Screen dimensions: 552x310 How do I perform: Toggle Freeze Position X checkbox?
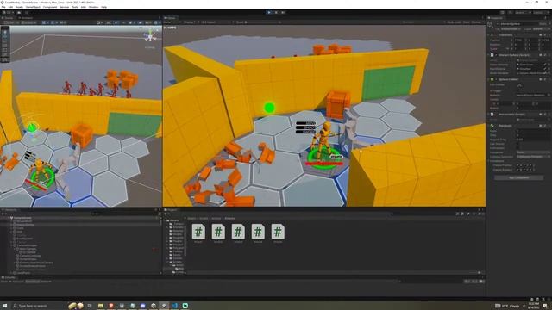coord(518,165)
